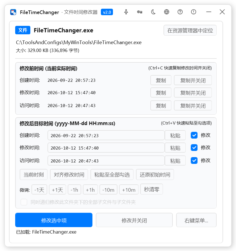Click 复制 for 创建时间 row
Image resolution: width=236 pixels, height=251 pixels.
click(x=161, y=80)
